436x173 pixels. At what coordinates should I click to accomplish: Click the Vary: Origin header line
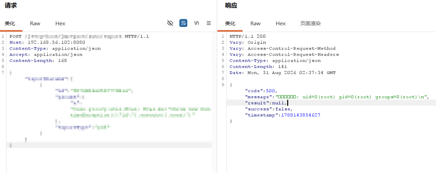[248, 42]
